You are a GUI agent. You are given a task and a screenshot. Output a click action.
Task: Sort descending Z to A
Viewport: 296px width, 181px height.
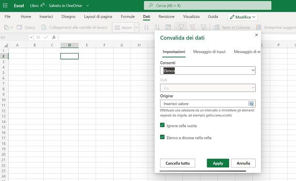tap(157, 27)
